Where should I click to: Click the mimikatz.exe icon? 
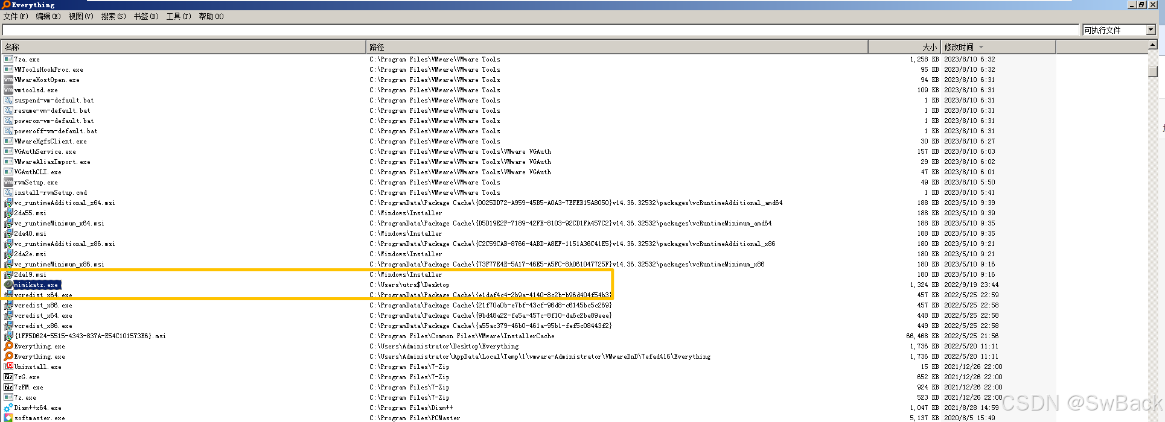click(x=8, y=285)
